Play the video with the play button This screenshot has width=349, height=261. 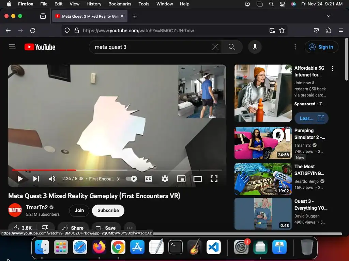pos(20,179)
